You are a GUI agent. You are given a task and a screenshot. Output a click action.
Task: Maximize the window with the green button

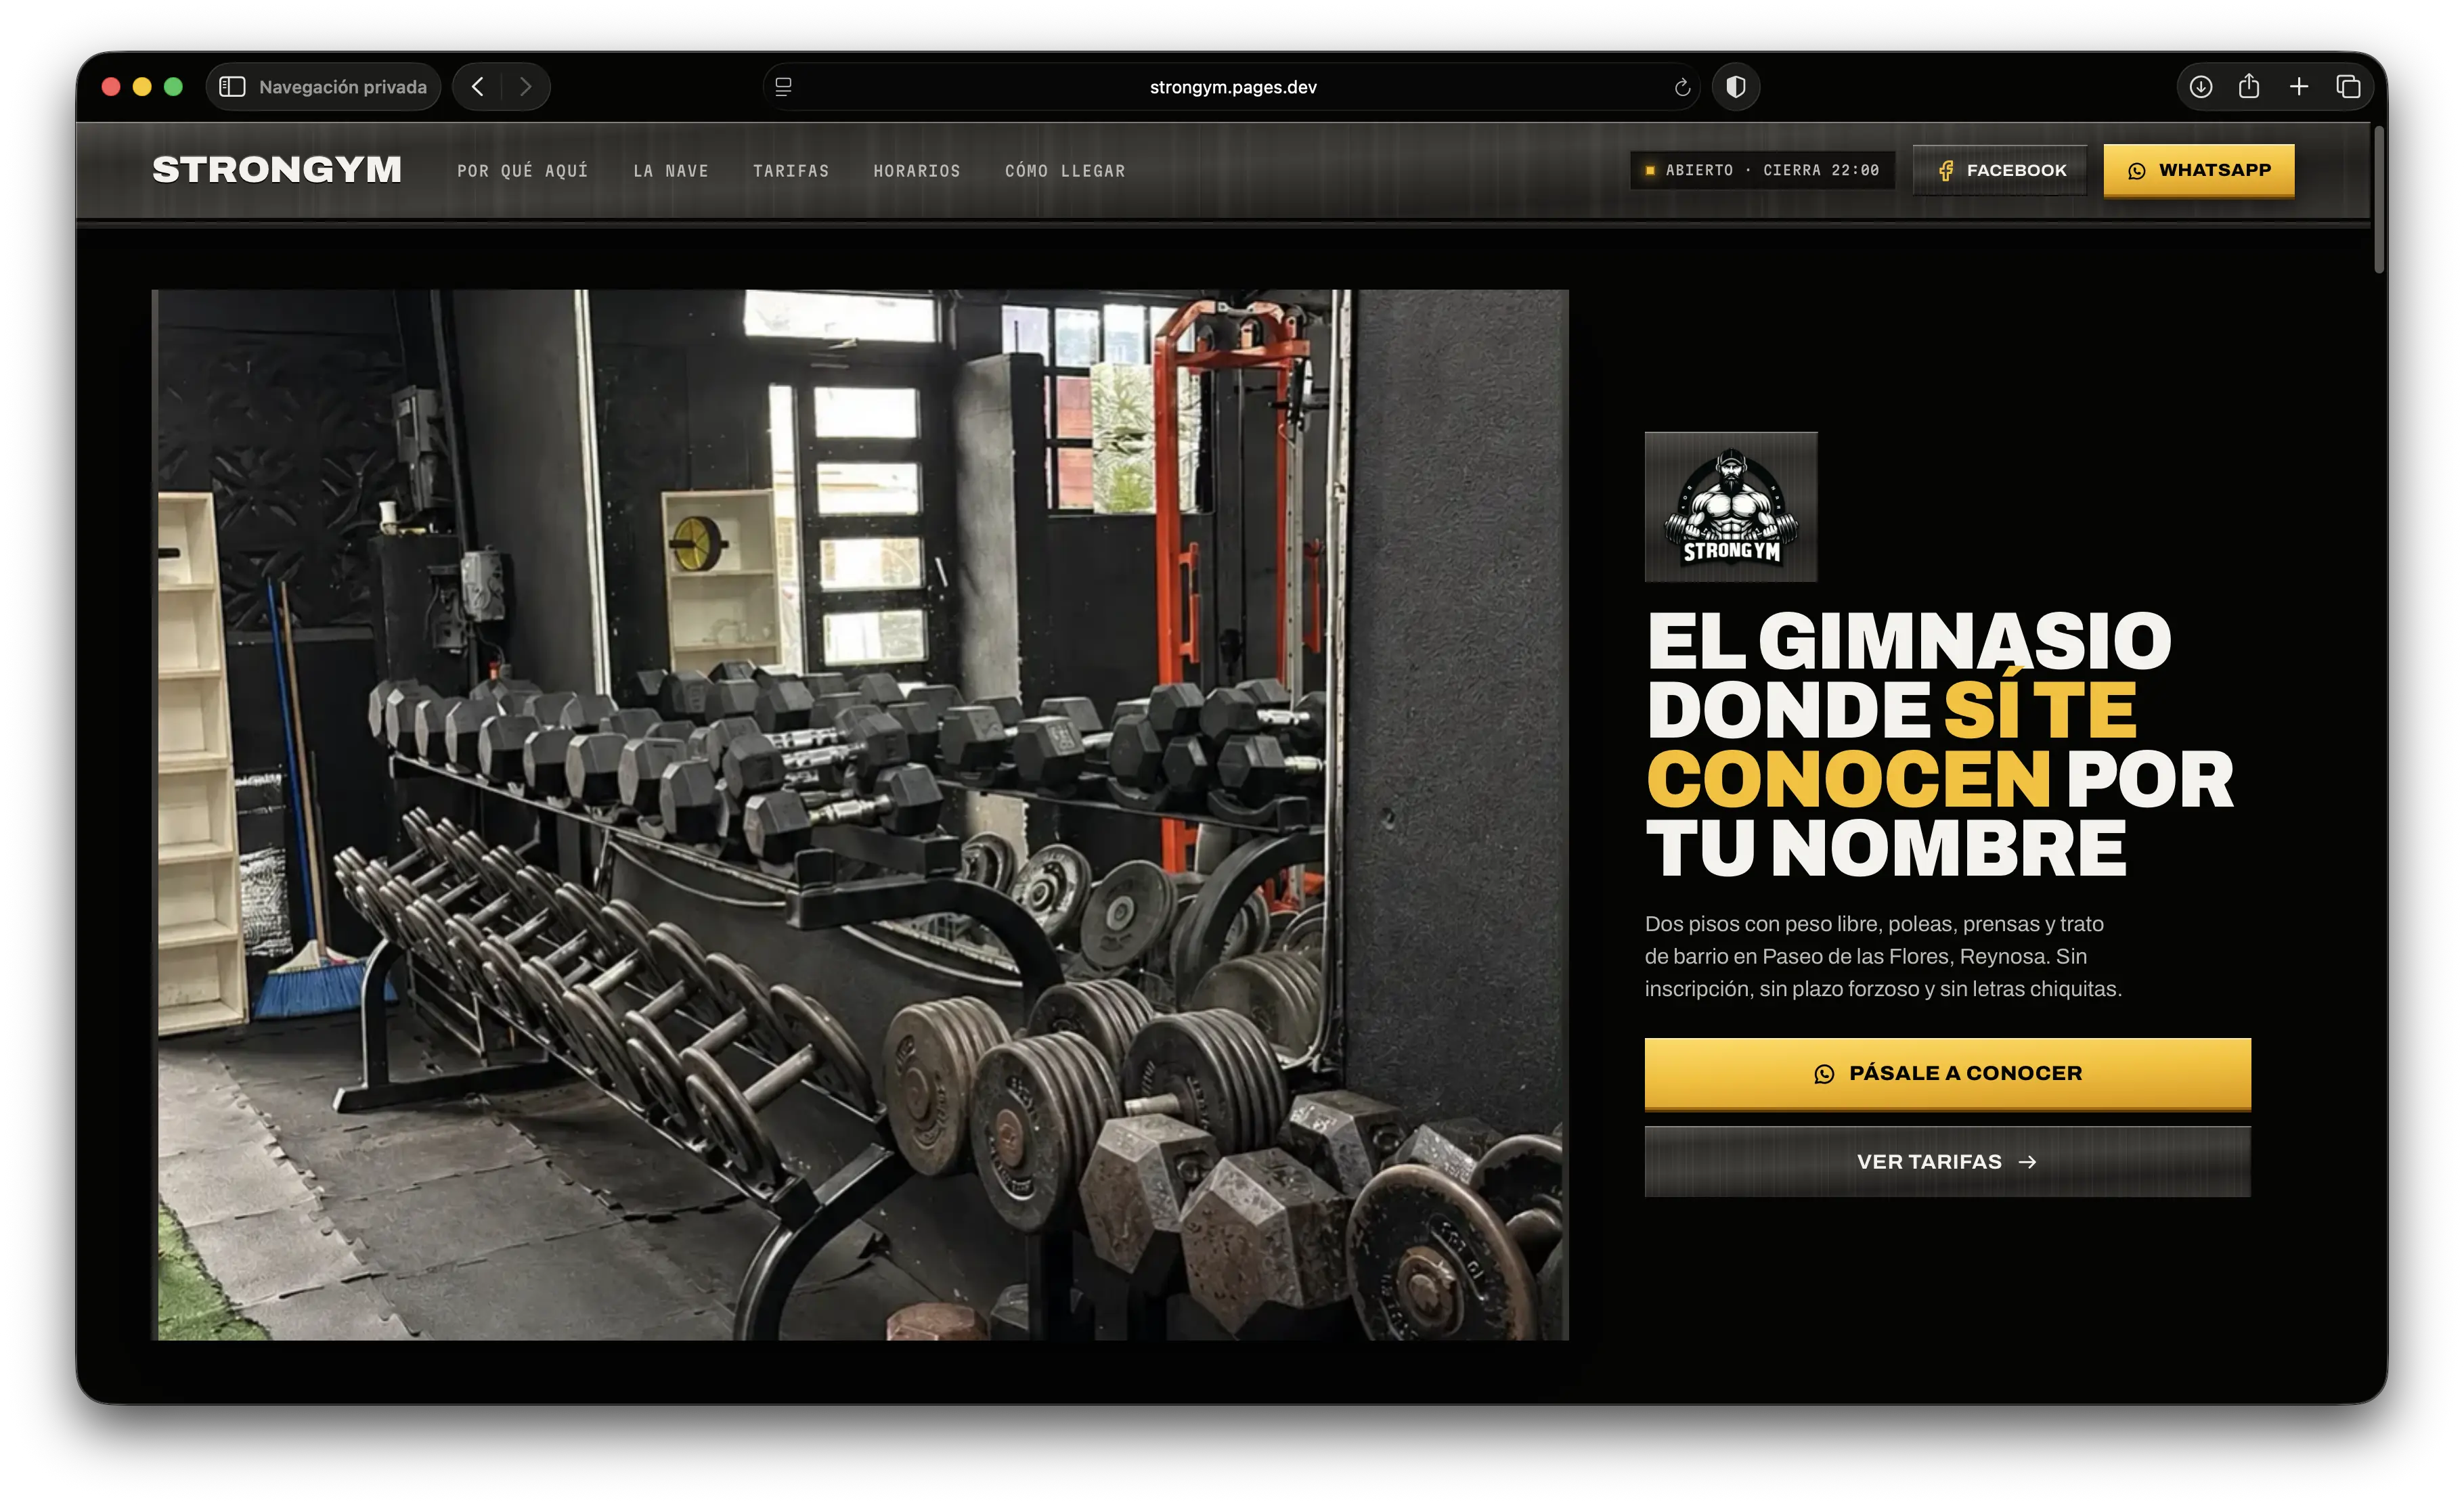click(173, 87)
